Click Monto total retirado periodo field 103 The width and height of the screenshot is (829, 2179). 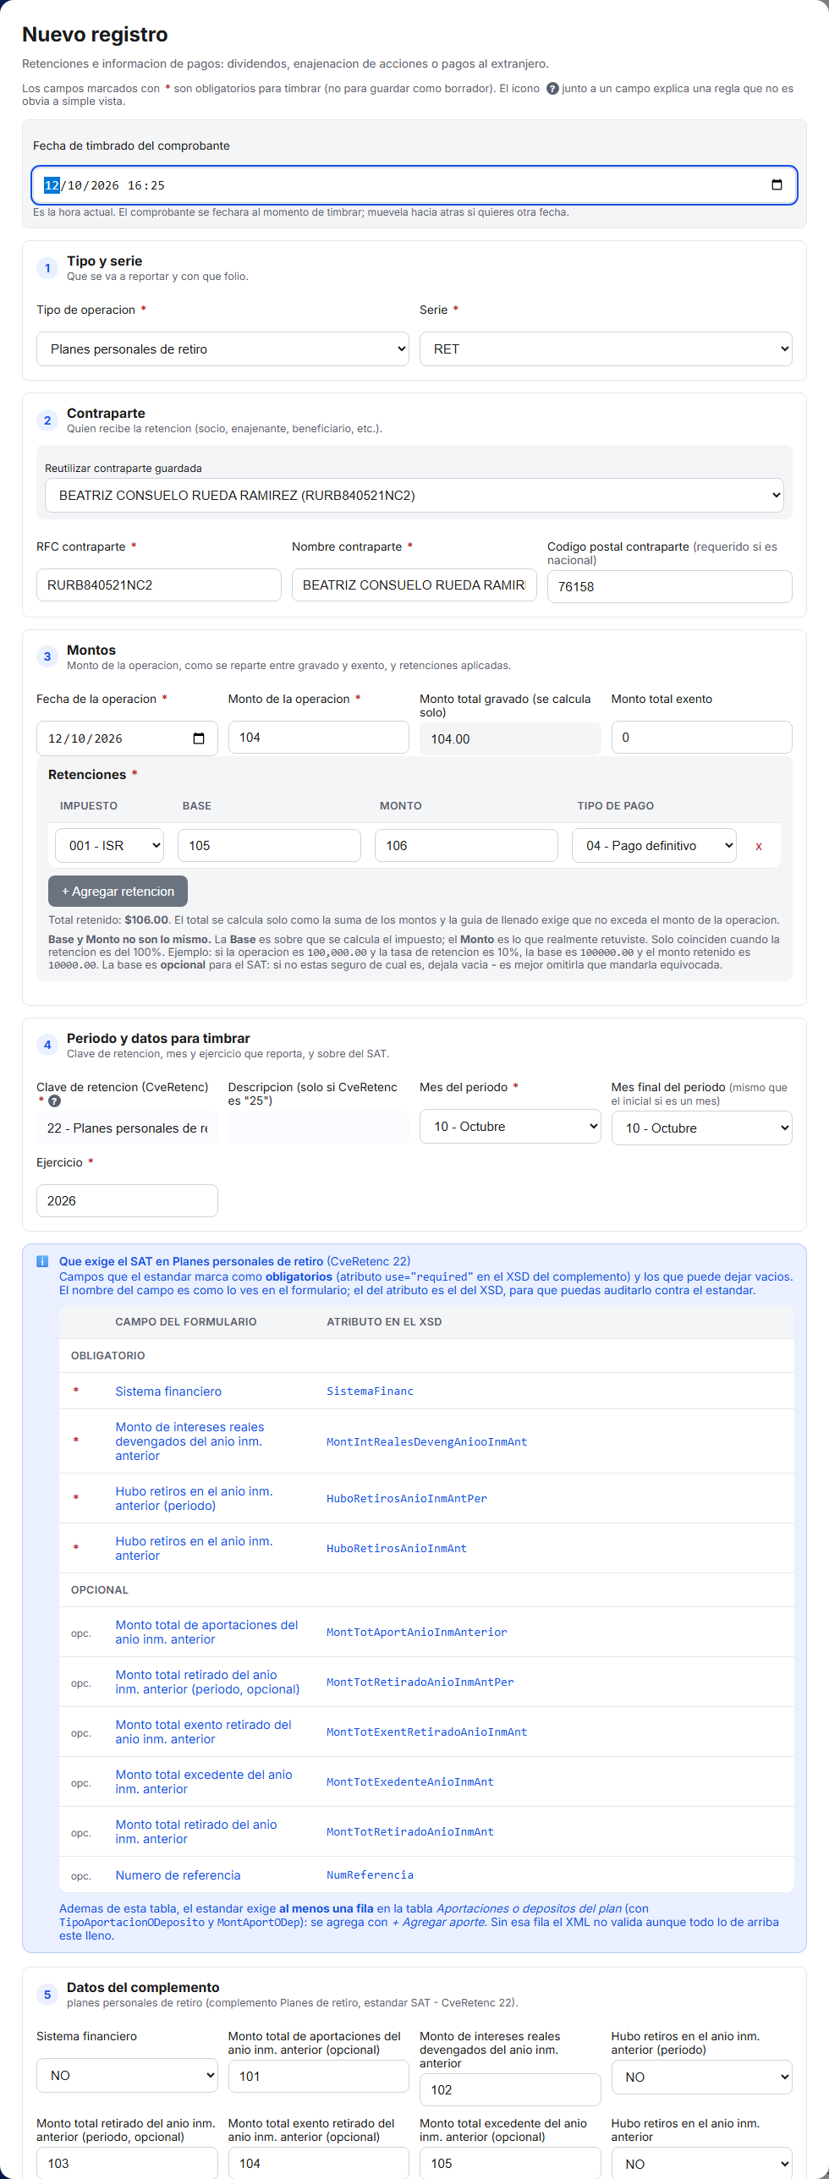coord(127,2163)
